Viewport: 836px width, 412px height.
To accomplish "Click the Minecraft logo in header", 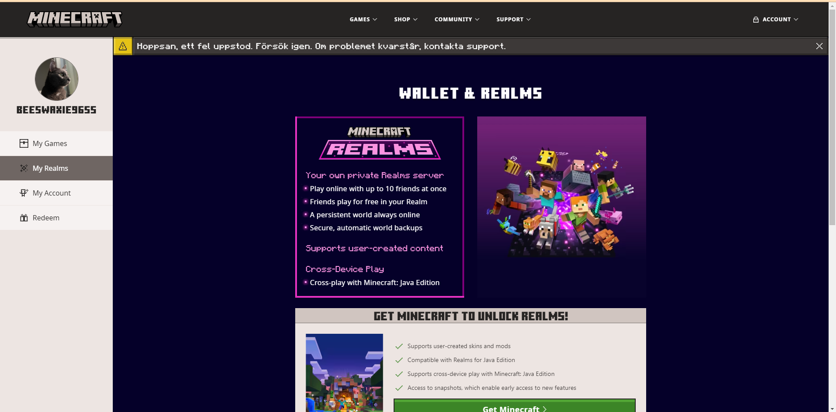I will pyautogui.click(x=74, y=19).
